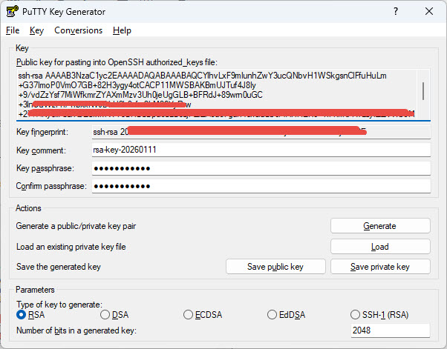Open the Conversions menu

coord(78,30)
